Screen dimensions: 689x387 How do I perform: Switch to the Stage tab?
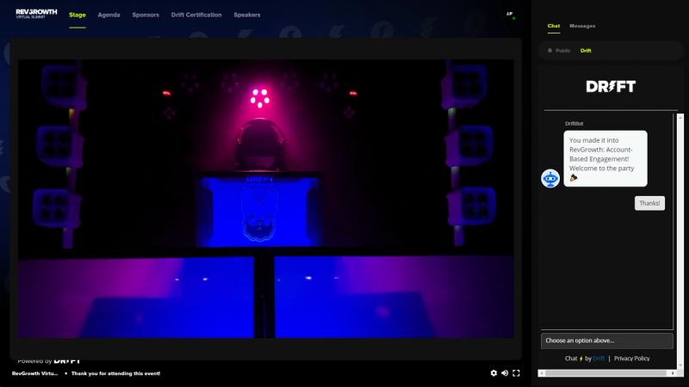click(78, 15)
